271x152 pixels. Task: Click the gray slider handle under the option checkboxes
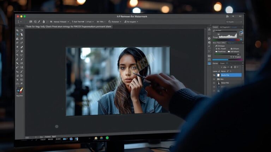(x=238, y=54)
